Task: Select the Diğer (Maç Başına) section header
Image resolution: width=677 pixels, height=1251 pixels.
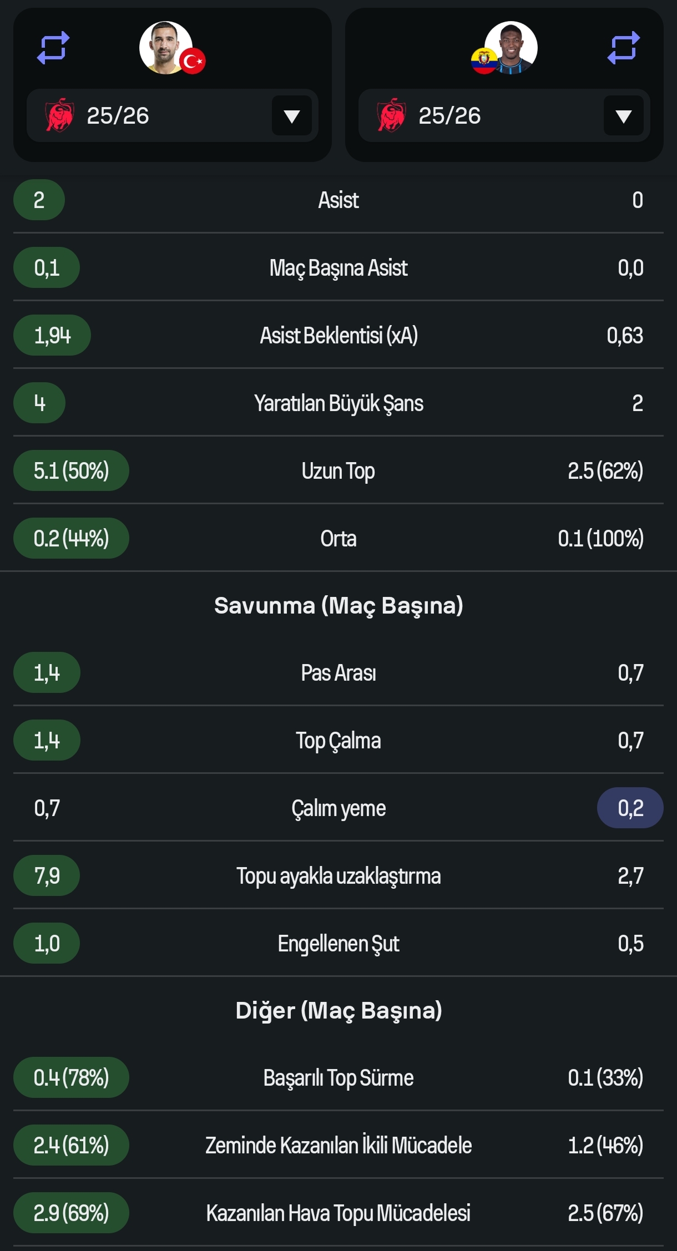Action: pyautogui.click(x=338, y=1010)
